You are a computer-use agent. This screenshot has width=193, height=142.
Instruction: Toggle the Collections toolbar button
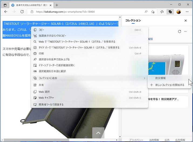pyautogui.click(x=170, y=12)
